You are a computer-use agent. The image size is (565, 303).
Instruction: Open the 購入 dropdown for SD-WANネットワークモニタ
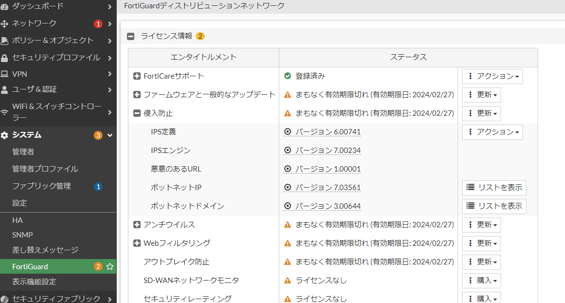481,281
